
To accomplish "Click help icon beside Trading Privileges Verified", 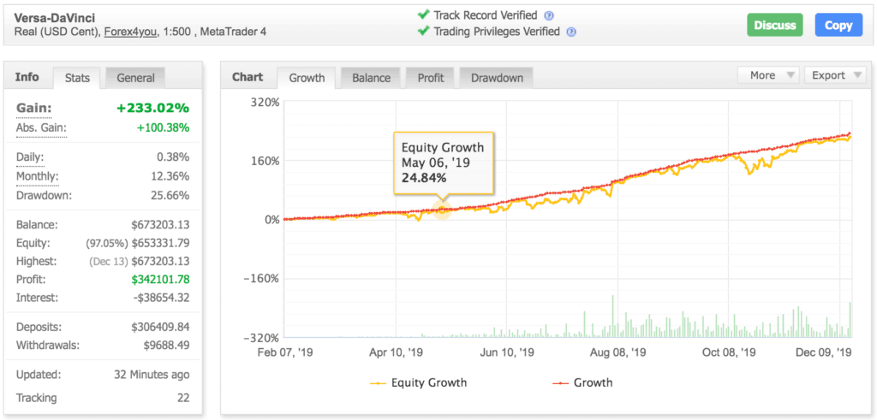I will click(571, 32).
